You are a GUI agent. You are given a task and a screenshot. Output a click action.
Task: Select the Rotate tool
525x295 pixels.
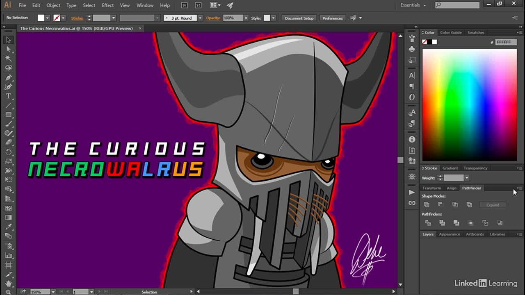click(x=8, y=152)
